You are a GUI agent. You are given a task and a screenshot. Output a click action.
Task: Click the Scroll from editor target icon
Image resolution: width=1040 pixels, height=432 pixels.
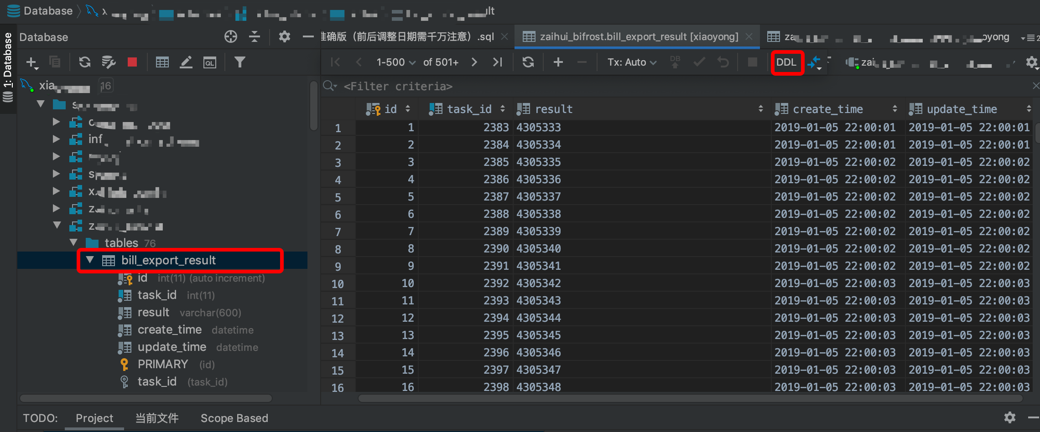[x=231, y=36]
